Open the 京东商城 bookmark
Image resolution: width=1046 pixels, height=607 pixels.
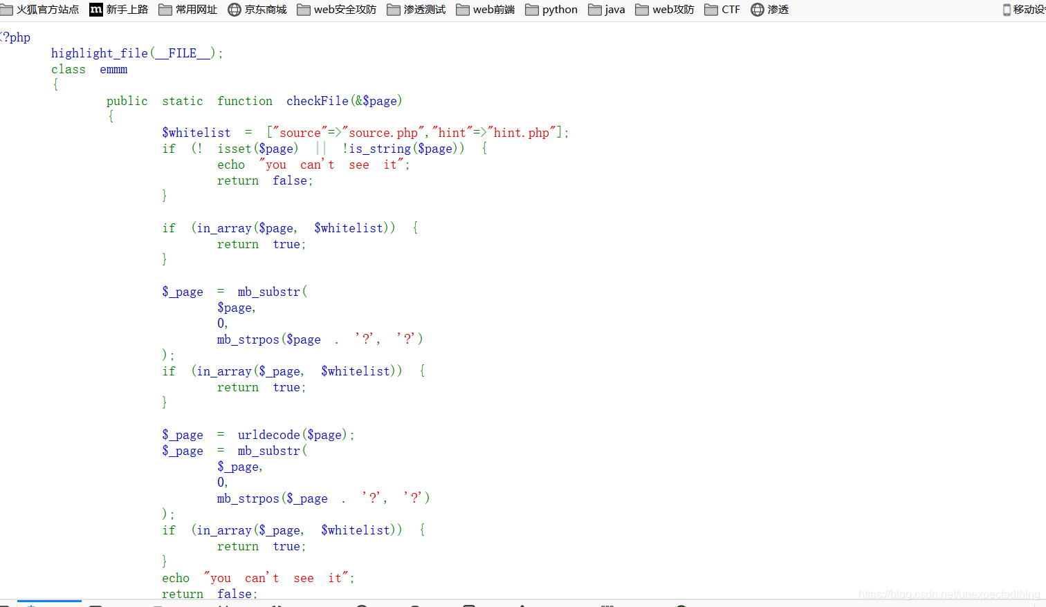tap(257, 10)
